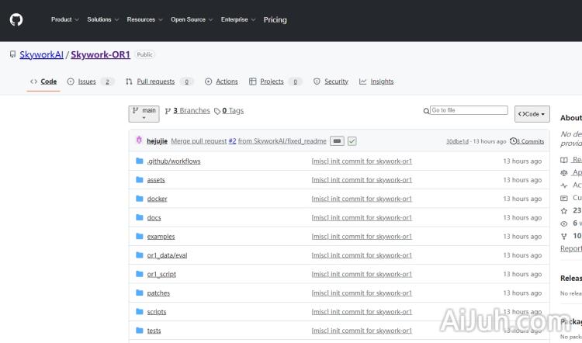This screenshot has width=582, height=343.
Task: Open the Solutions menu dropdown
Action: [102, 19]
